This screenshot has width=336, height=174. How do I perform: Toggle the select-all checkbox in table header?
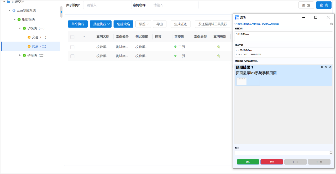click(72, 37)
